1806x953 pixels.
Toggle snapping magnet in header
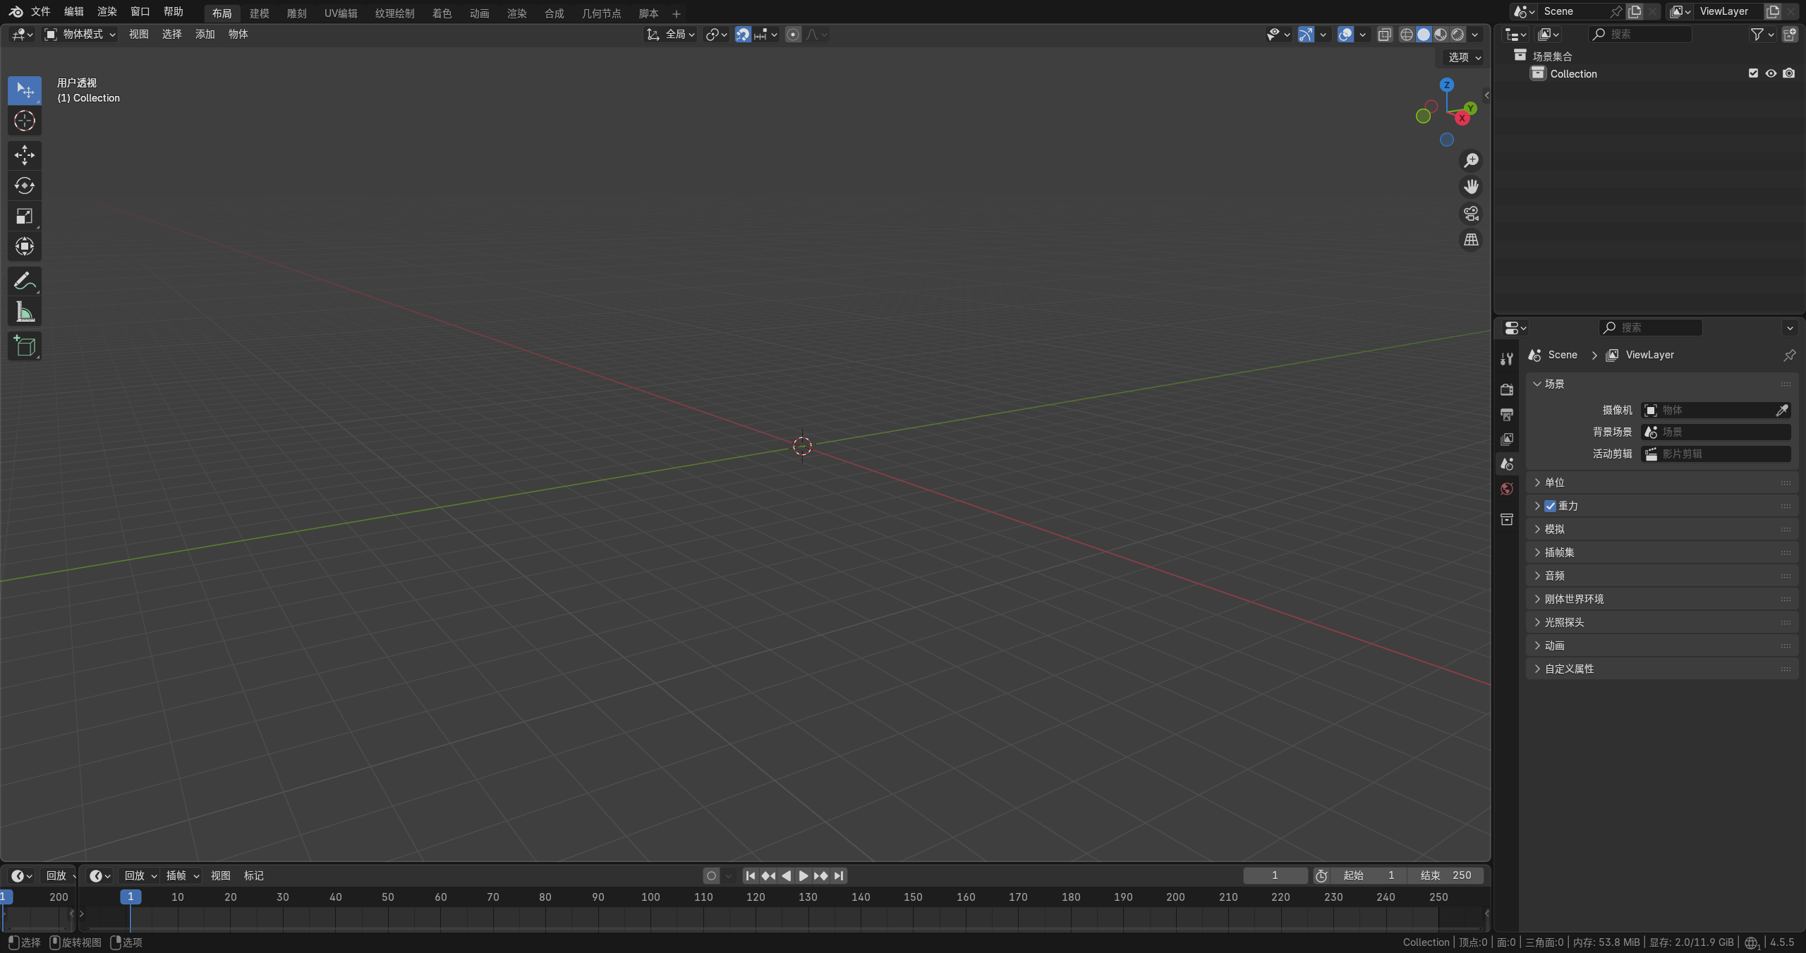[x=742, y=34]
